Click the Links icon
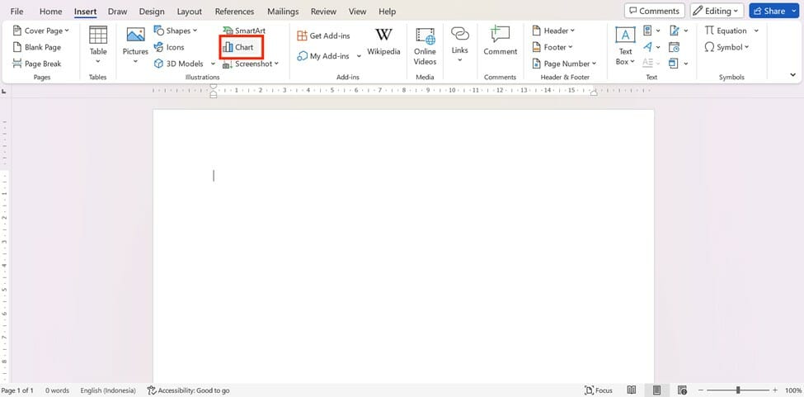The height and width of the screenshot is (397, 804). [x=460, y=34]
